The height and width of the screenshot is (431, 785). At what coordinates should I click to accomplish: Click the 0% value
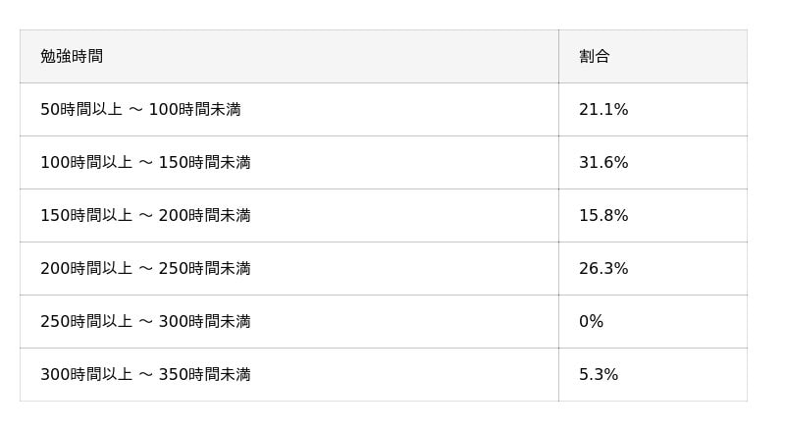pyautogui.click(x=591, y=322)
